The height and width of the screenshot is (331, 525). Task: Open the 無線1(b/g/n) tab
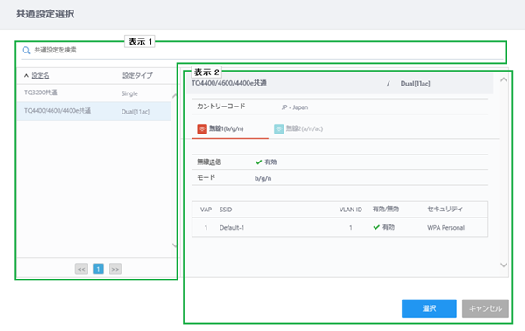coord(230,128)
